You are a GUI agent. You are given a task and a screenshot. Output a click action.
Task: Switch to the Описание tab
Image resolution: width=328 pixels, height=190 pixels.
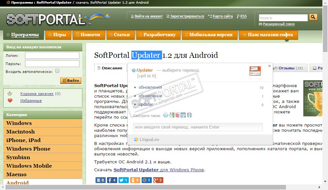[110, 68]
